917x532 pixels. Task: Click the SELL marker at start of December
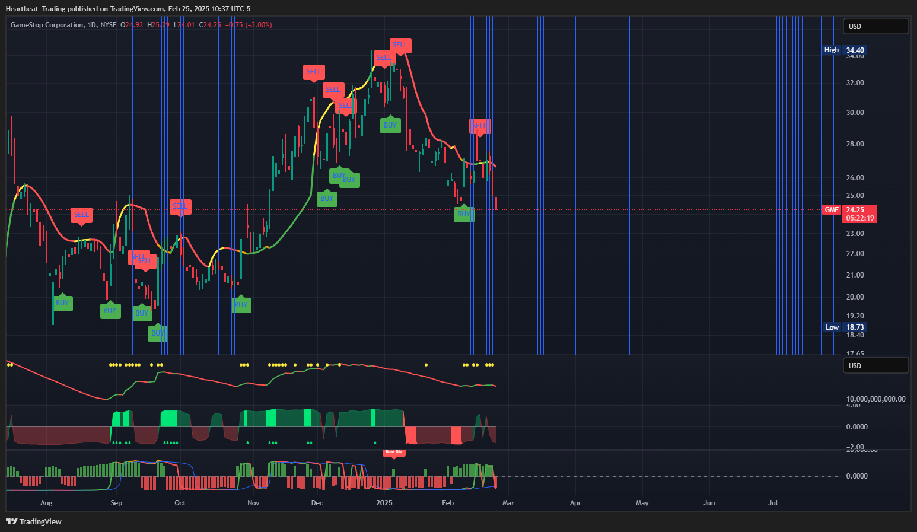tap(314, 72)
